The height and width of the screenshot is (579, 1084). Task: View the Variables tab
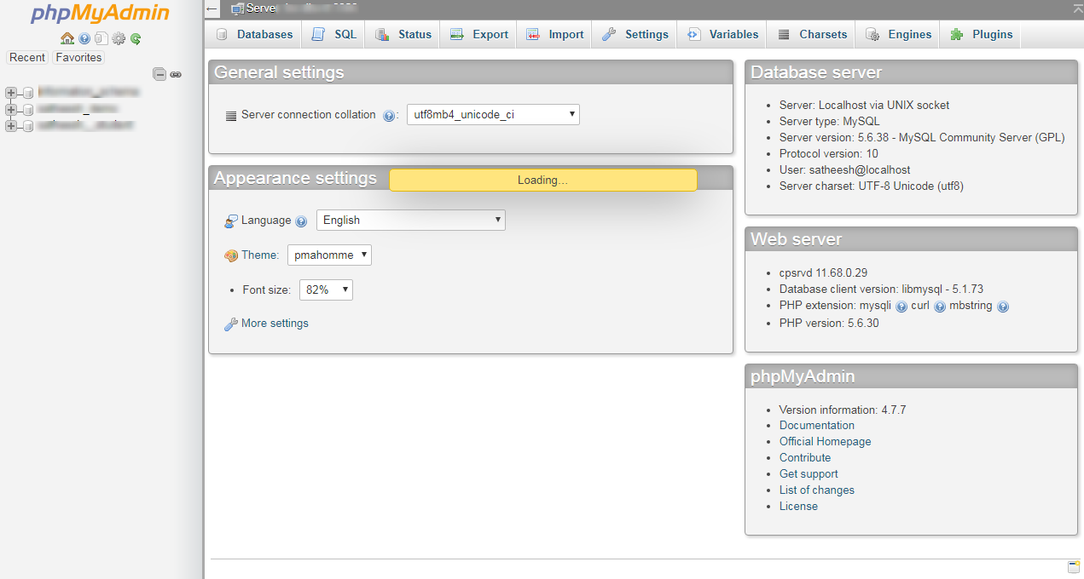coord(722,34)
